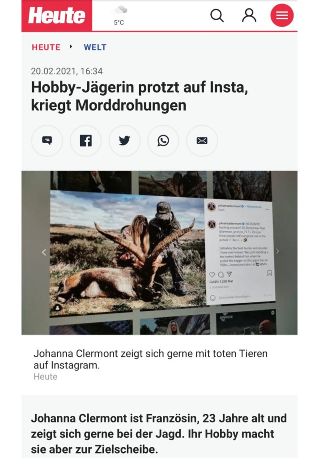The height and width of the screenshot is (458, 319).
Task: Click the breadcrumb separator arrow
Action: [x=71, y=47]
